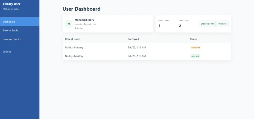Viewport: 254px width, 119px height.
Task: Select the Total Loans value 2
Action: click(180, 26)
